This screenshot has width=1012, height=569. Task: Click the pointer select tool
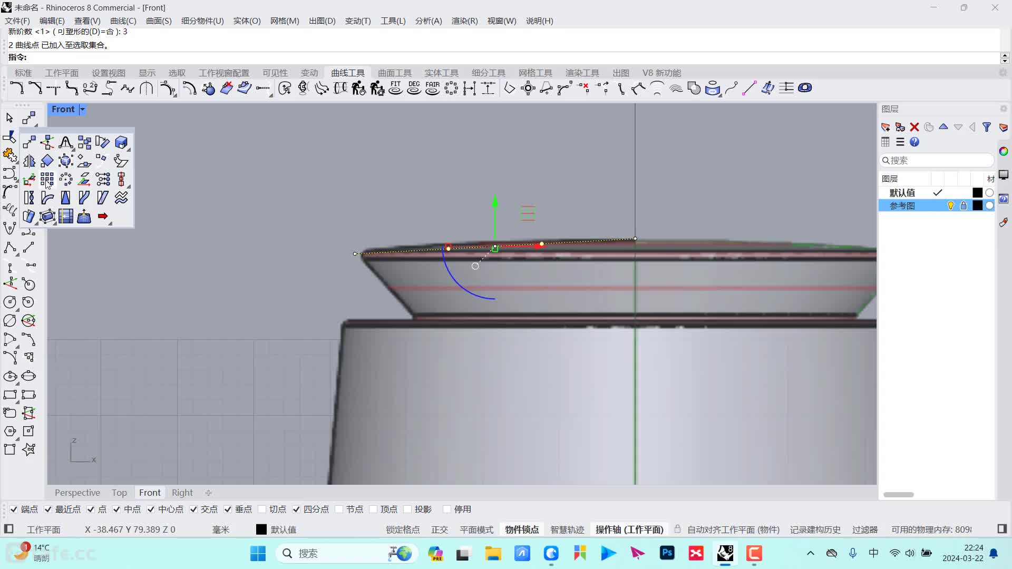click(9, 117)
